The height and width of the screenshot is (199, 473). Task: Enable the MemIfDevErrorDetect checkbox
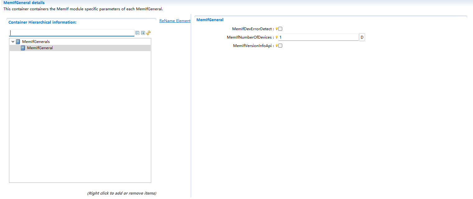coord(280,29)
